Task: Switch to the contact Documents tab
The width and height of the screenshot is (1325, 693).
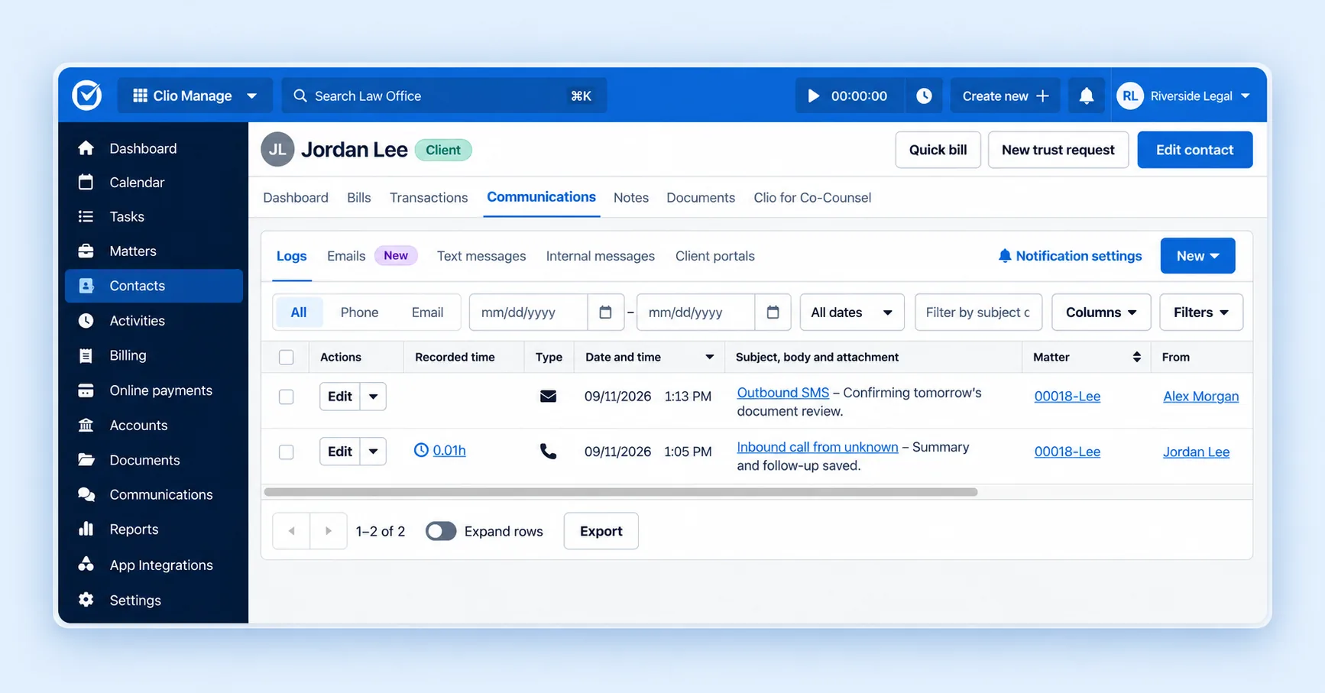Action: pyautogui.click(x=701, y=198)
